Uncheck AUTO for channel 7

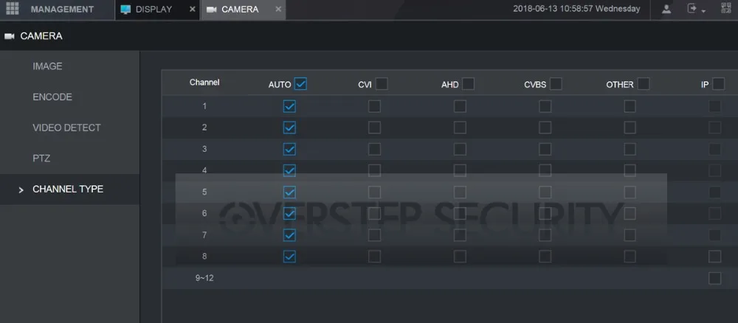[x=289, y=235]
